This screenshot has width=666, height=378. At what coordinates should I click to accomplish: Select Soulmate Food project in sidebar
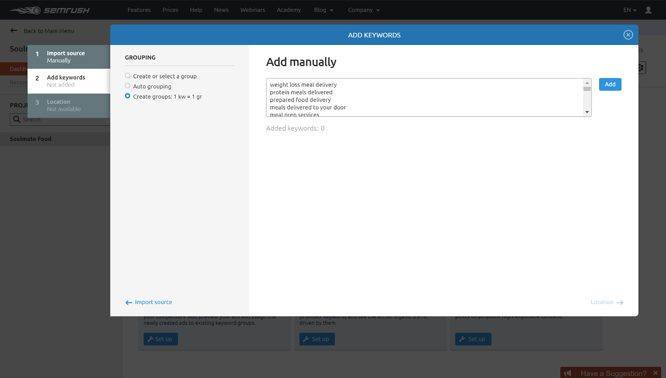(x=30, y=139)
